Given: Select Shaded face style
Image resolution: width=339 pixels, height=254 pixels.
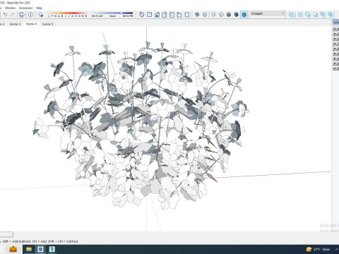Looking at the screenshot, I should coord(229,15).
